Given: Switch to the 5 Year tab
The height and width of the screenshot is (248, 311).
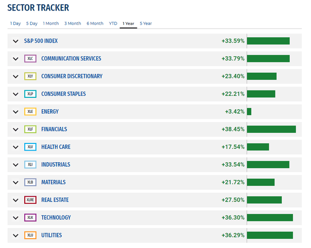Looking at the screenshot, I should click(x=146, y=23).
